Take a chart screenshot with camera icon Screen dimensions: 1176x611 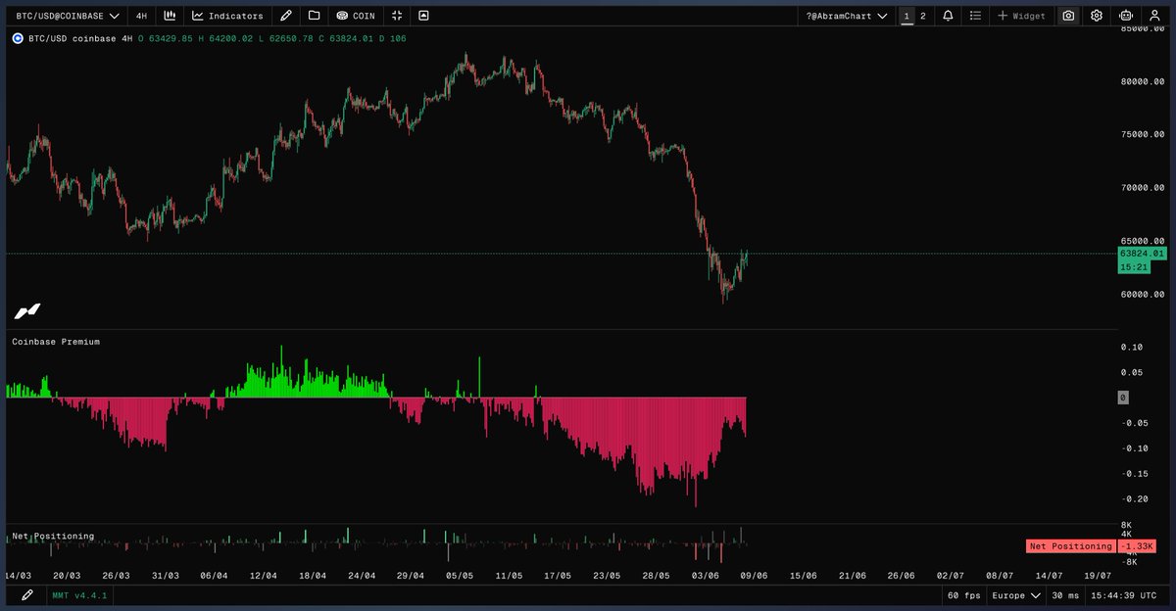click(x=1068, y=16)
